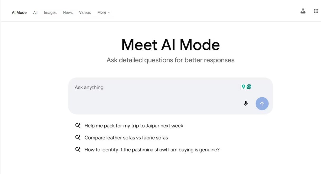This screenshot has height=174, width=321.
Task: Select the leather vs fabric sofas suggestion
Action: (x=126, y=138)
